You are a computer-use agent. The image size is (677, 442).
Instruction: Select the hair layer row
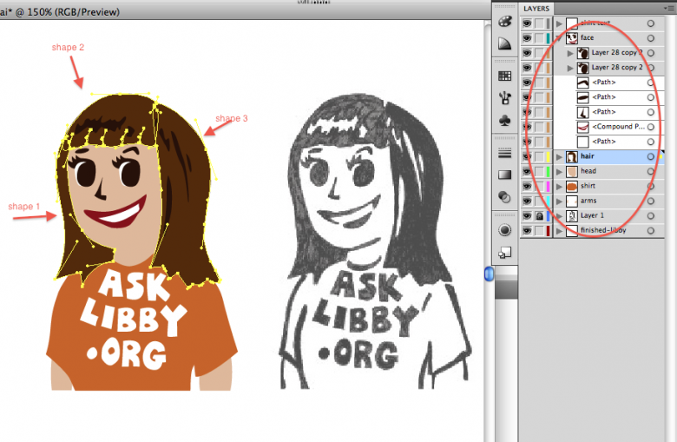coord(592,157)
